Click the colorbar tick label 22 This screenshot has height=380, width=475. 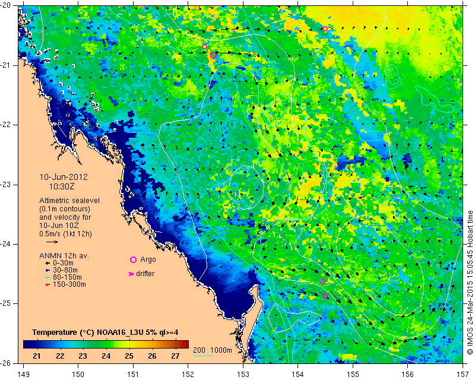[60, 356]
